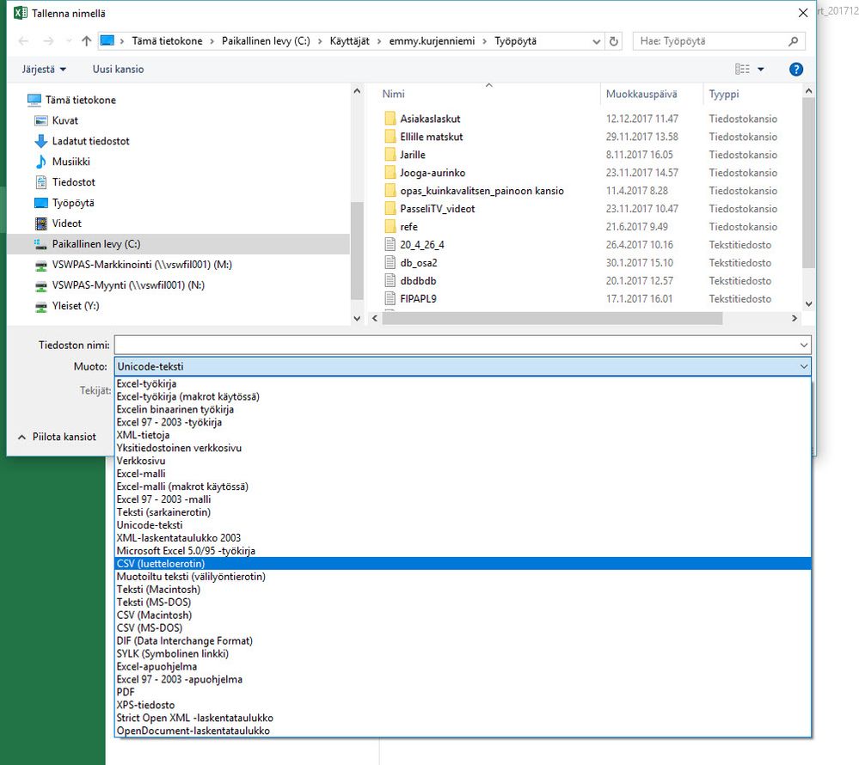Select OpenDocument-laskentataulukko format
Viewport: 859px width, 765px height.
[x=463, y=731]
